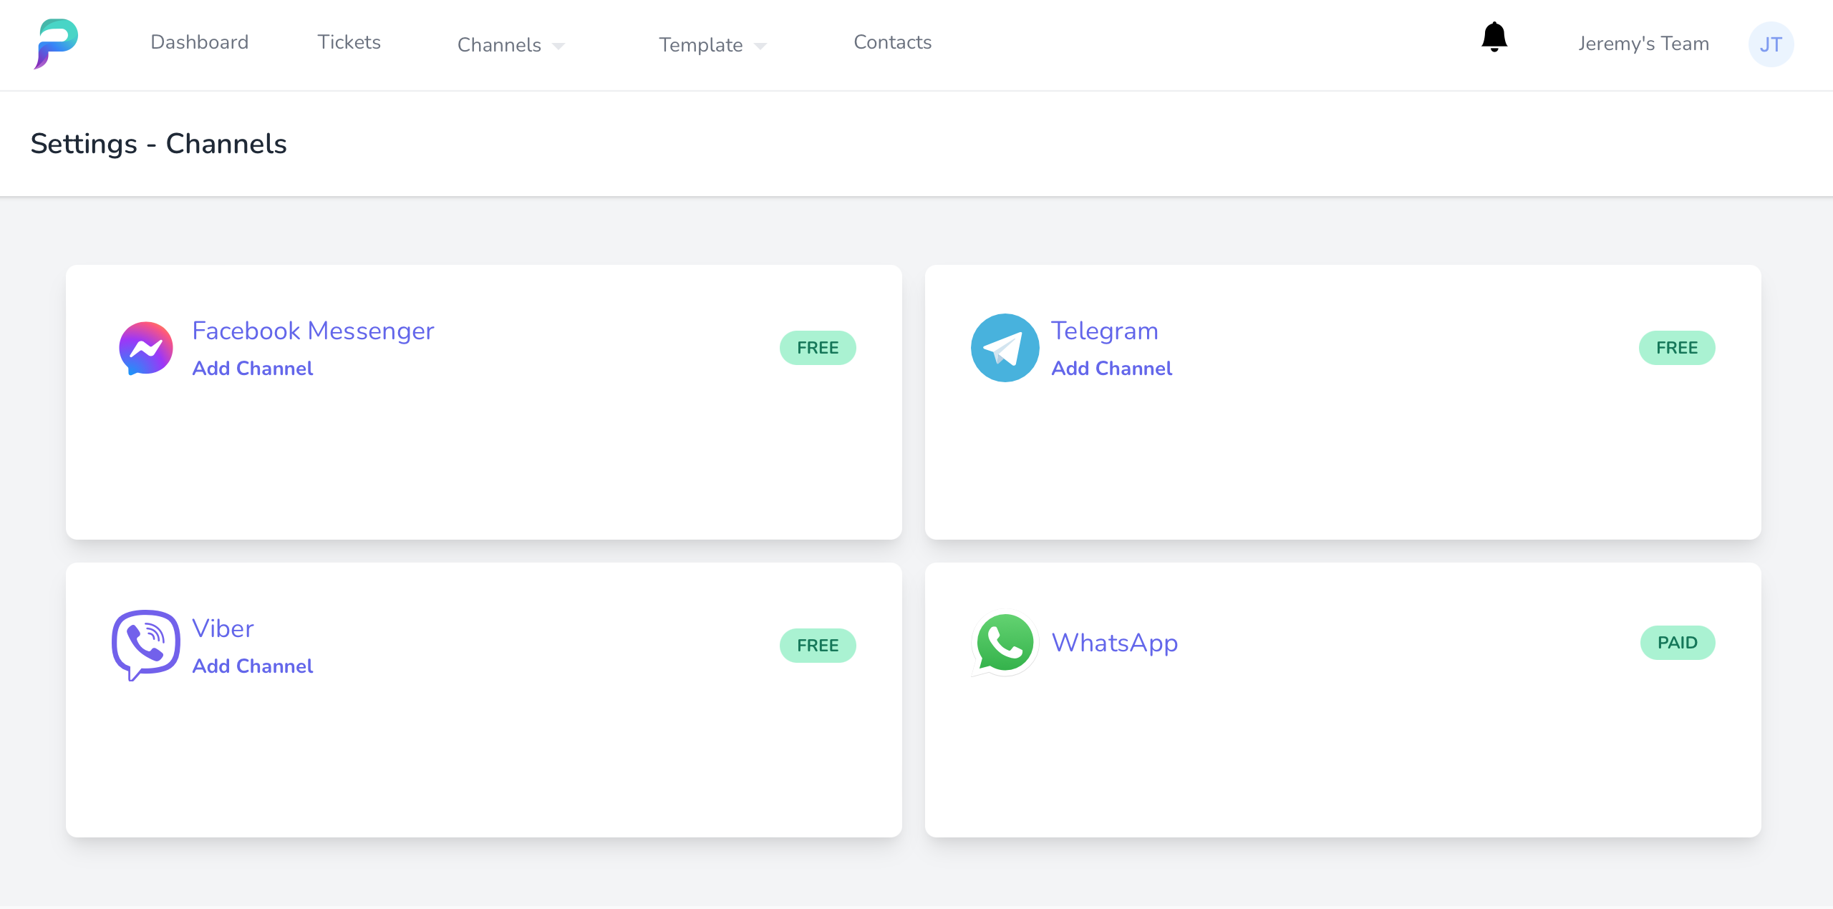Viewport: 1833px width, 909px height.
Task: Click the FREE badge on Telegram card
Action: click(1677, 348)
